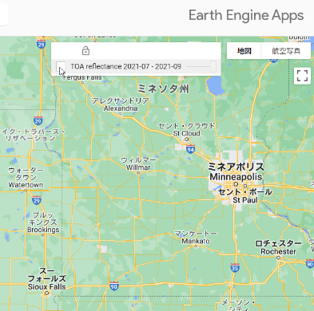Click the Rochester city marker
This screenshot has width=314, height=311.
[279, 258]
